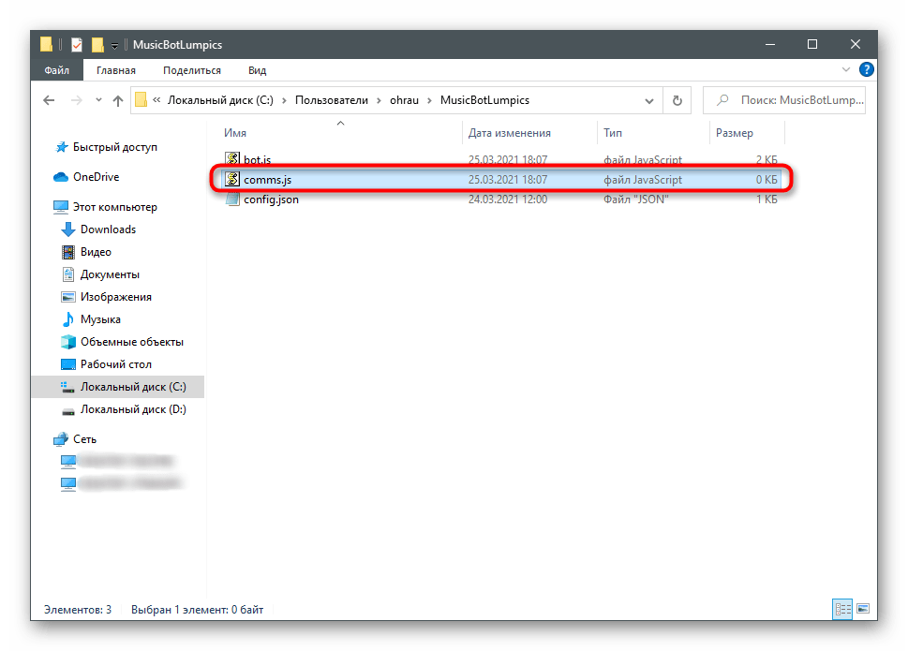Open the Customize Quick Access Toolbar dropdown
Image resolution: width=908 pixels, height=651 pixels.
114,45
